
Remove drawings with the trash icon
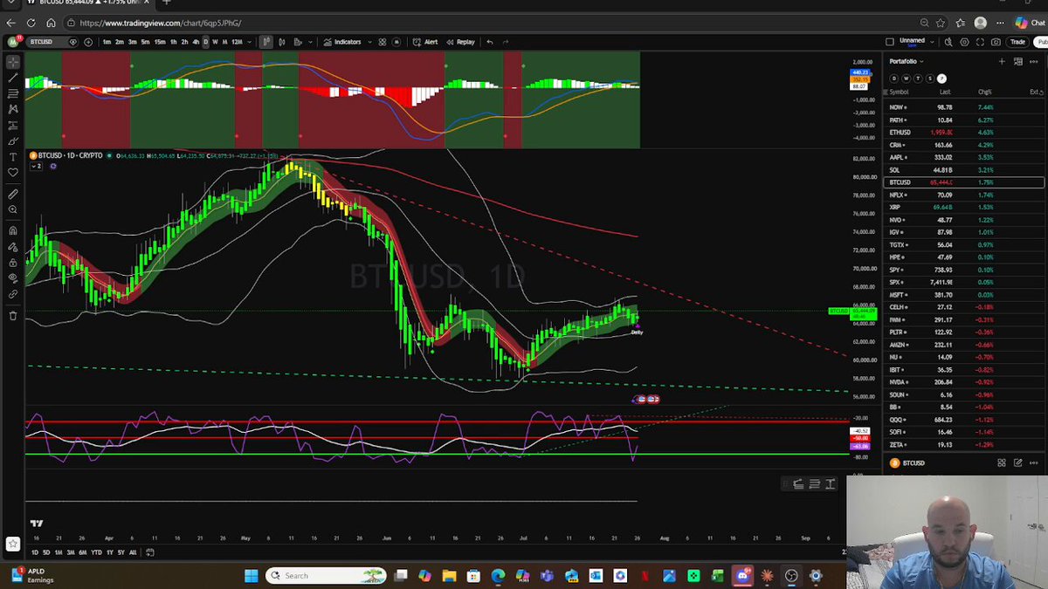tap(13, 316)
